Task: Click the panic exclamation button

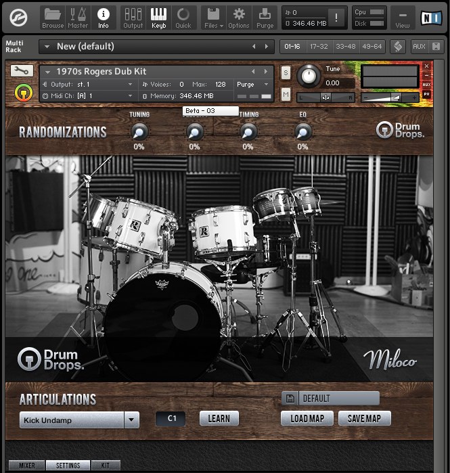Action: [336, 18]
